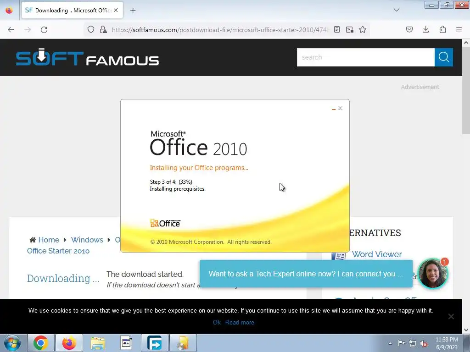Click the picture-in-picture style icon in address bar
Screen dimensions: 470x352
349,30
